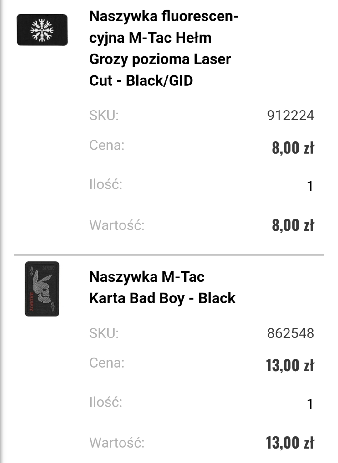Select the 8,00 zł Wartość total
Screen dimensions: 338x463
tap(293, 225)
